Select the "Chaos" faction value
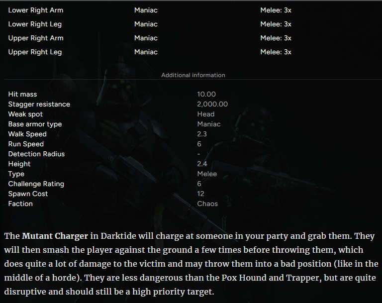The height and width of the screenshot is (303, 382). point(207,203)
